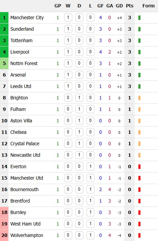Click the GF column header

(x=100, y=6)
